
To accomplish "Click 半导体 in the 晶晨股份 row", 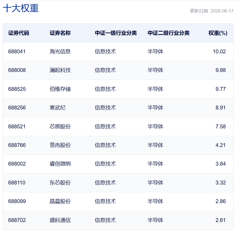I will pyautogui.click(x=155, y=201).
